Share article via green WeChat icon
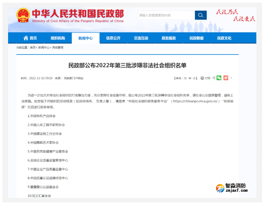 pyautogui.click(x=219, y=78)
